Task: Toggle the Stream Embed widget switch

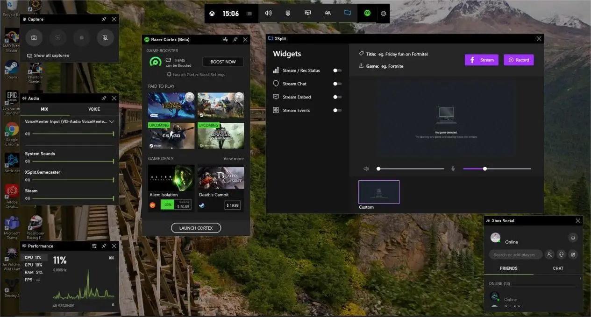Action: (337, 97)
